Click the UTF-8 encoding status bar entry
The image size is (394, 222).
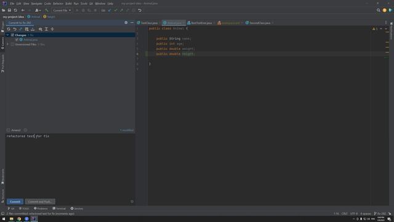[x=353, y=214]
